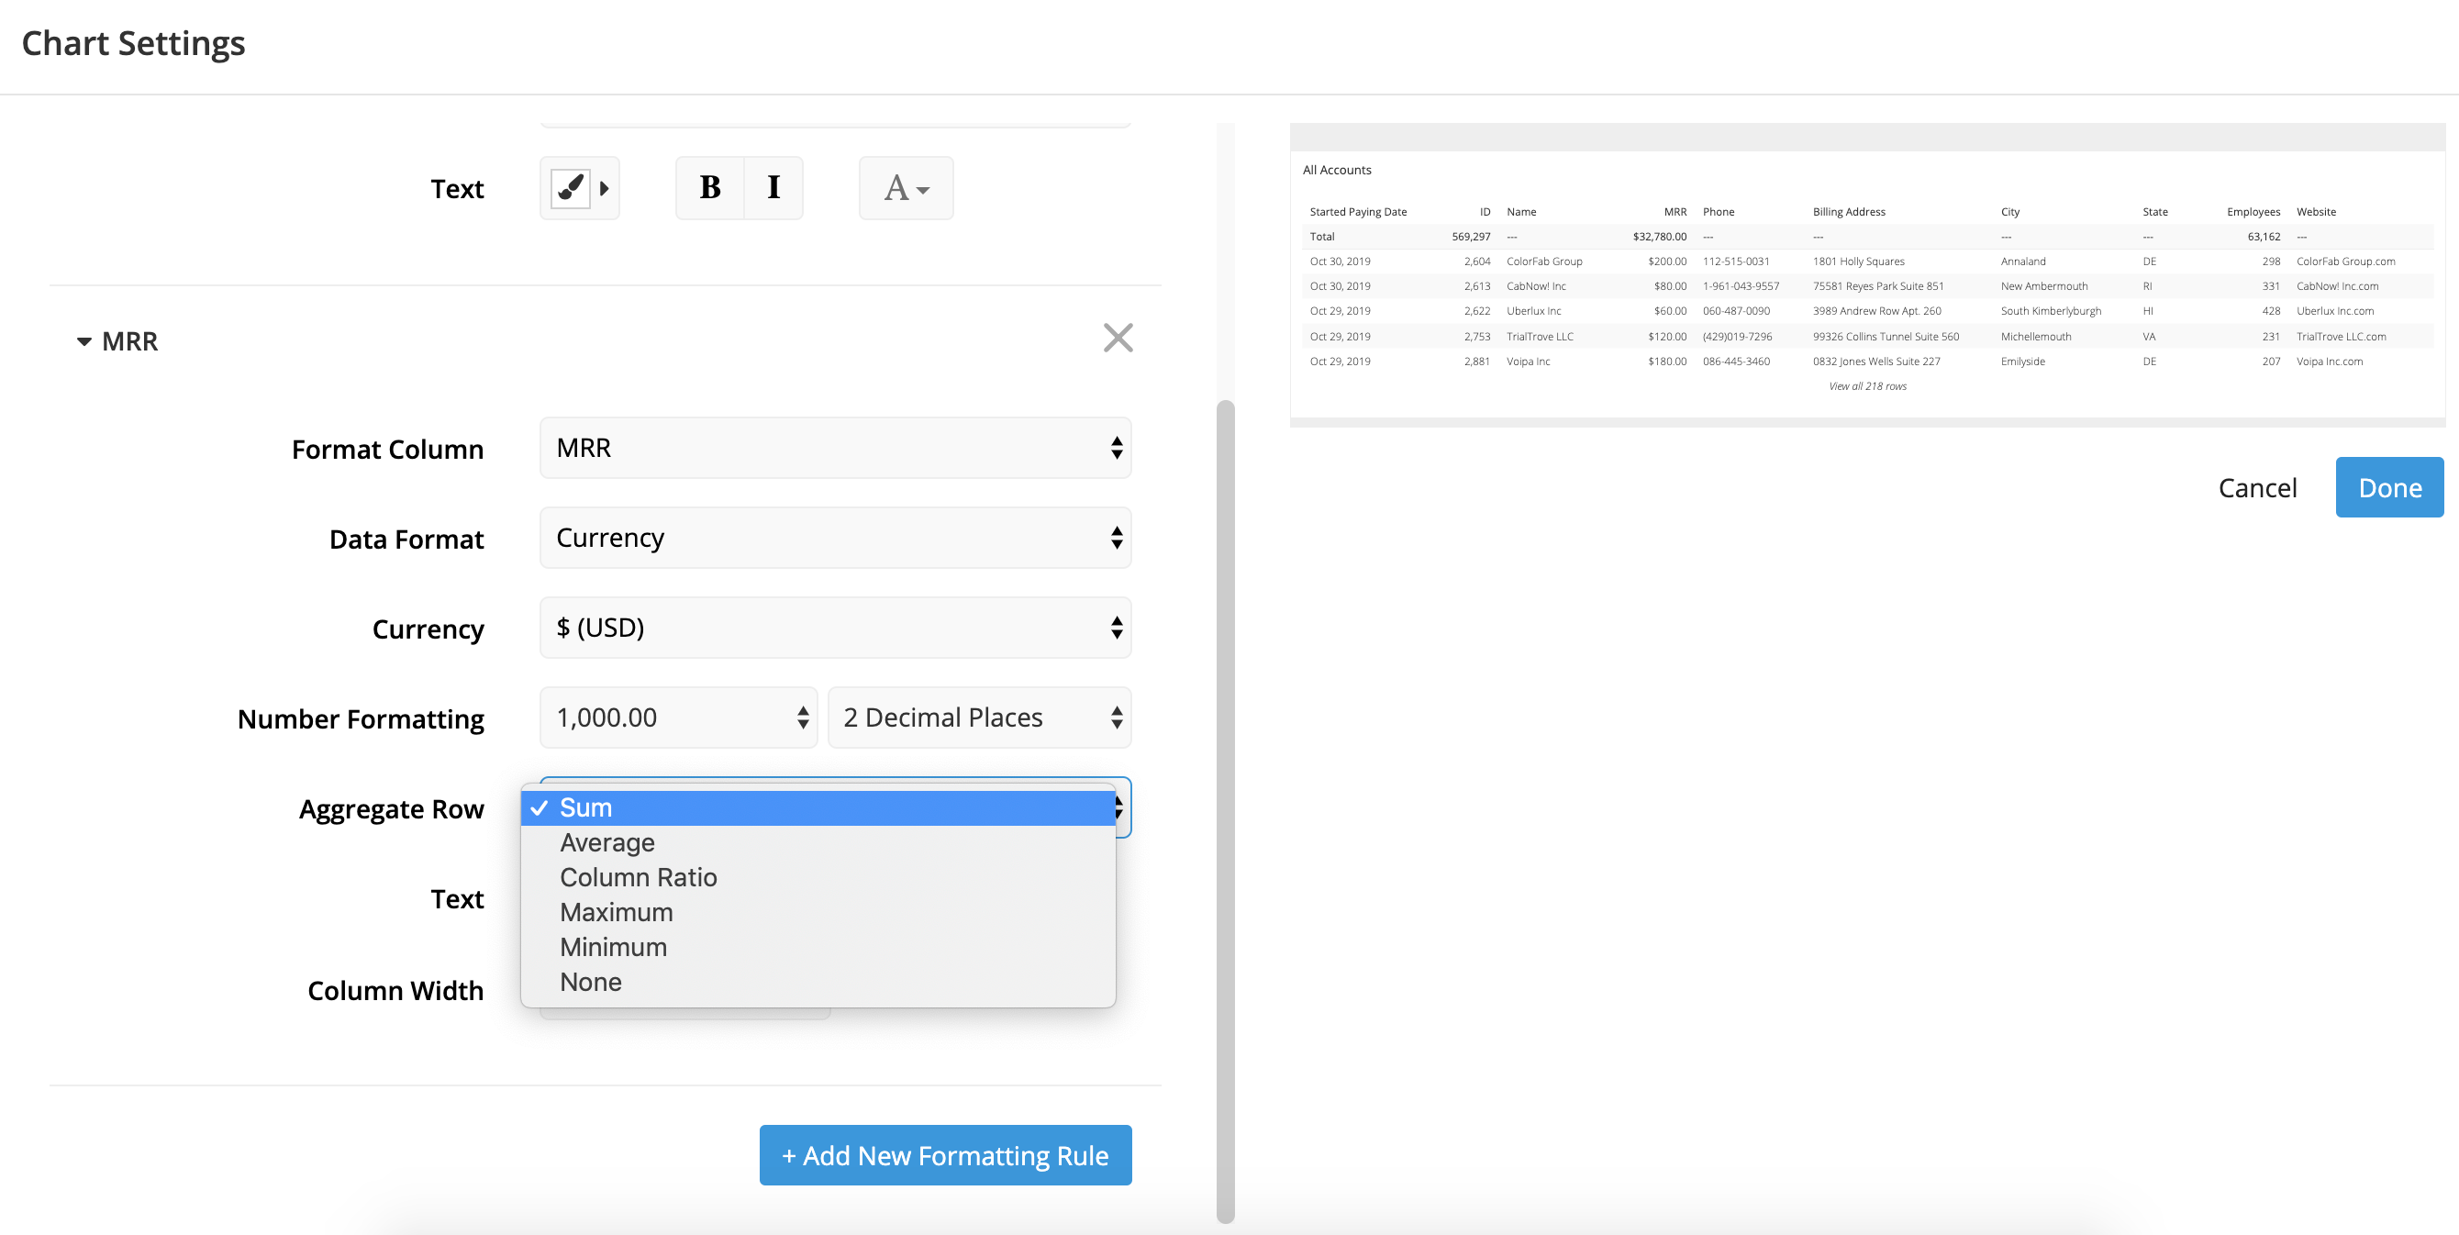Open the 1,000.00 number format dropdown
Image resolution: width=2459 pixels, height=1235 pixels.
click(x=679, y=717)
